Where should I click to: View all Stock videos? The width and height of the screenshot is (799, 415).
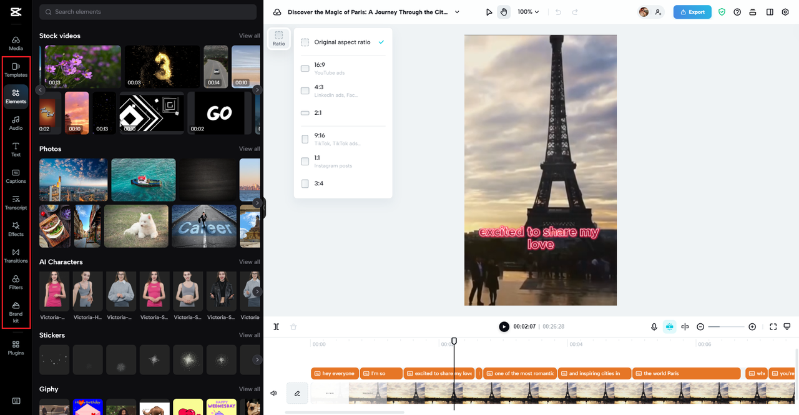[249, 36]
